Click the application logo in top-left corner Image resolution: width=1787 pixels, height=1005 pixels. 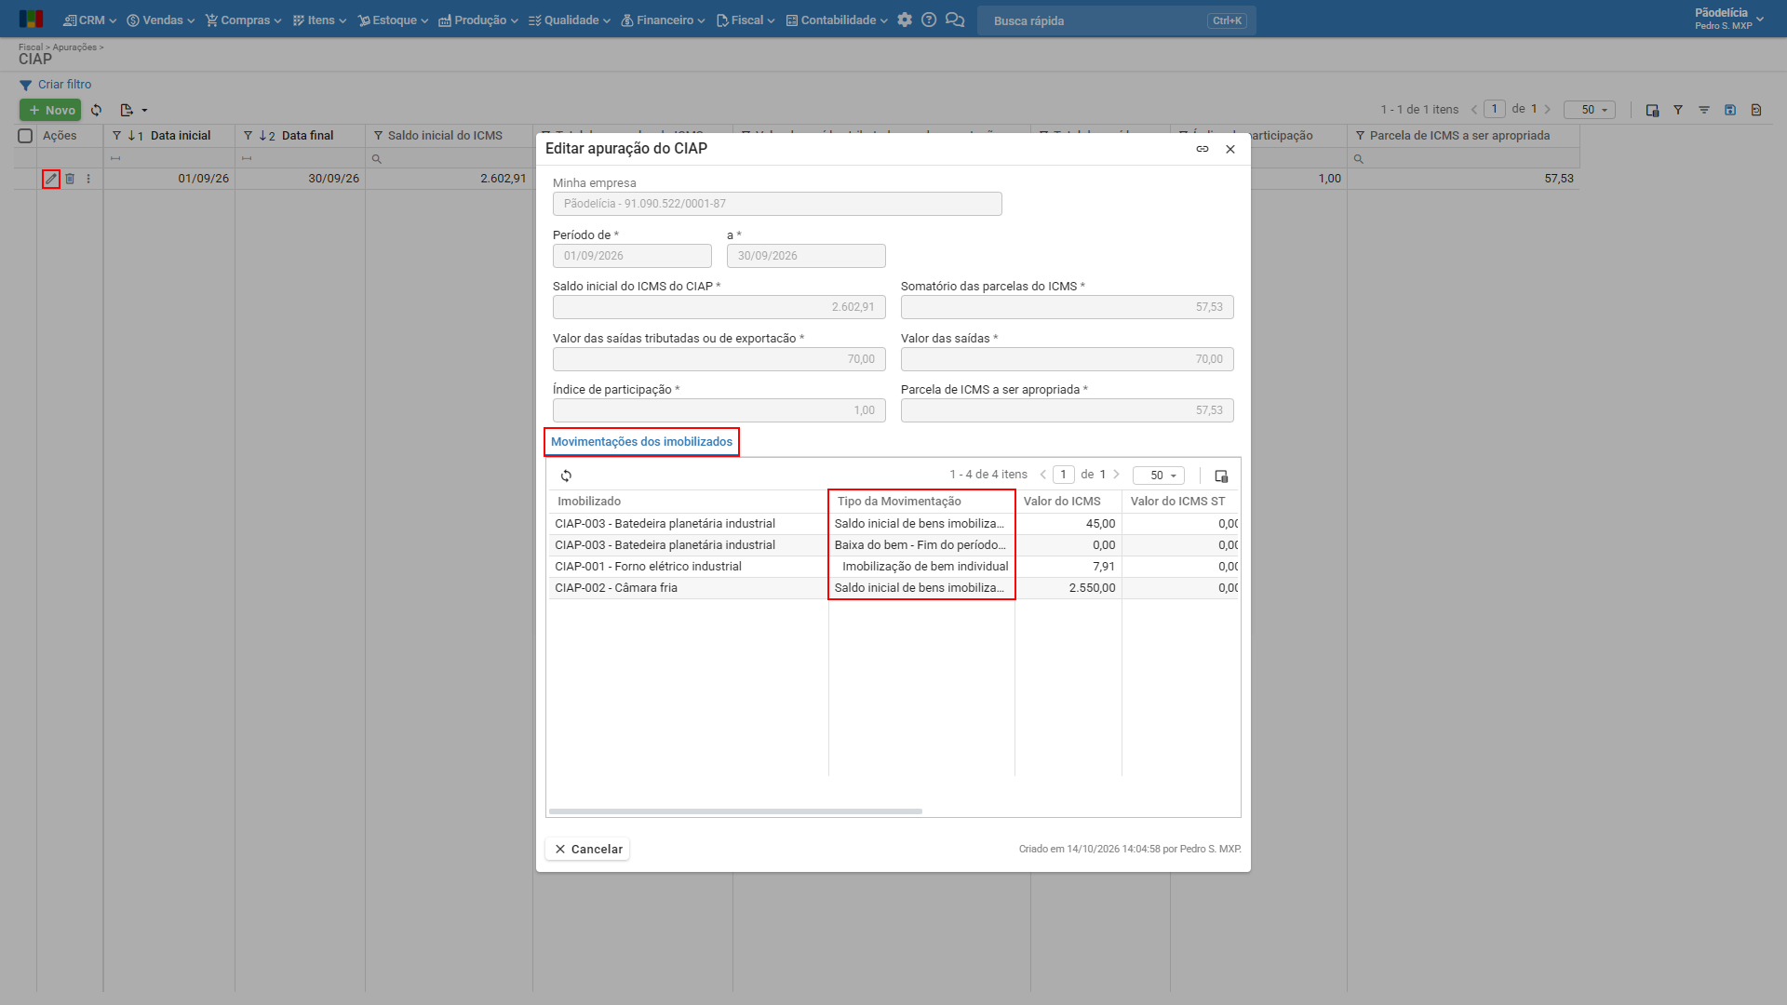(31, 20)
